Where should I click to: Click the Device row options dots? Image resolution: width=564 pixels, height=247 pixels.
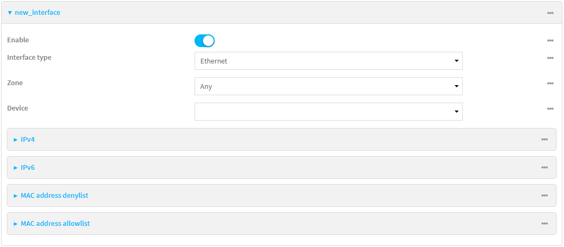click(x=550, y=109)
